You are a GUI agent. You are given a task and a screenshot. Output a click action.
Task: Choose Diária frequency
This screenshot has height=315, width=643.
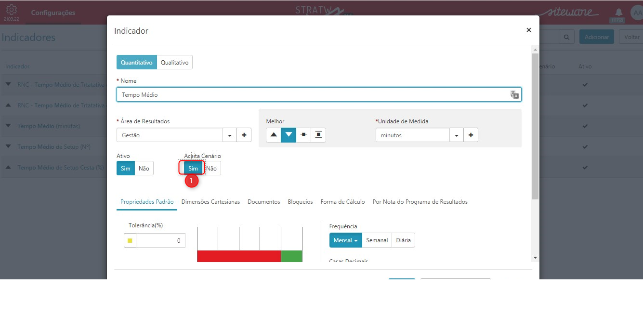click(x=404, y=240)
